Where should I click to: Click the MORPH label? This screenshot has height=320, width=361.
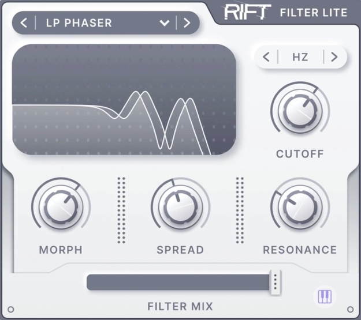pyautogui.click(x=61, y=250)
